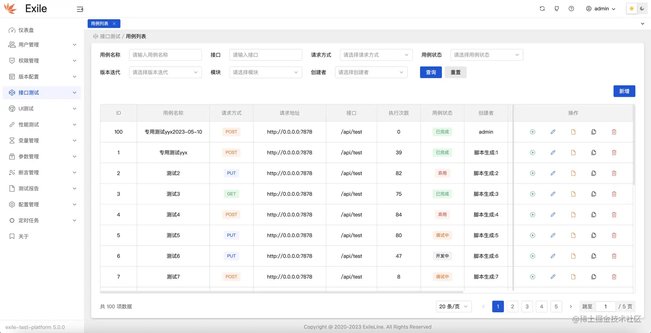Open the GitHub repository icon
Viewport: 651px width, 333px height.
pyautogui.click(x=557, y=8)
